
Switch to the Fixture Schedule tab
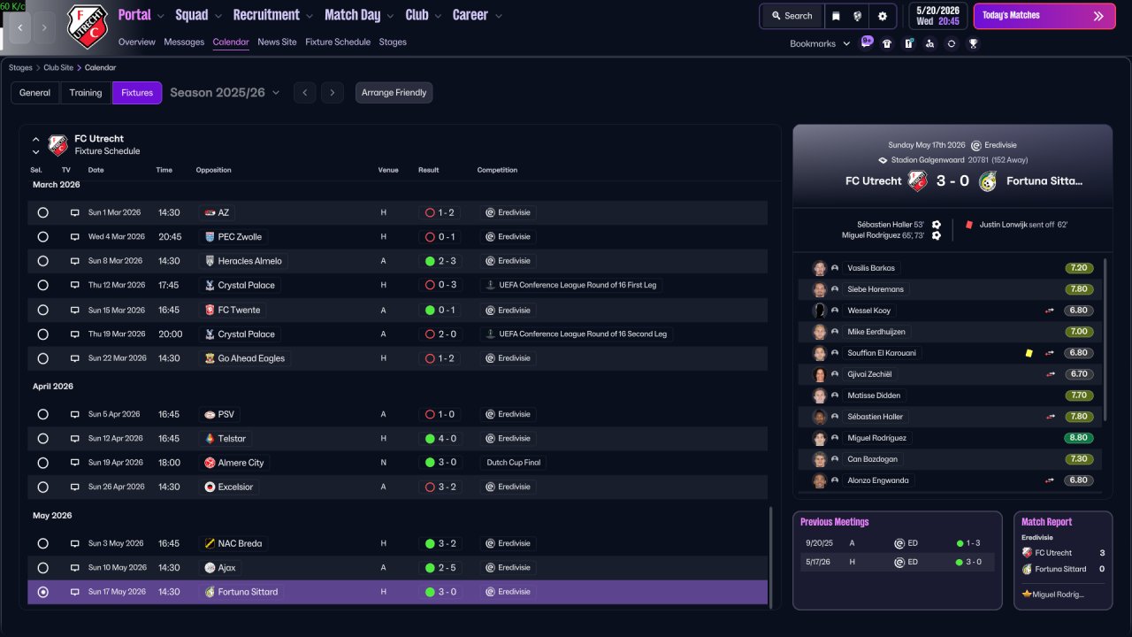point(338,42)
